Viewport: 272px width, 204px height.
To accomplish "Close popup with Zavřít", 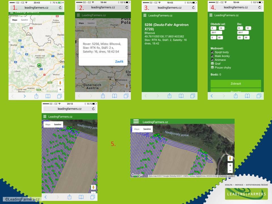I will (x=119, y=61).
